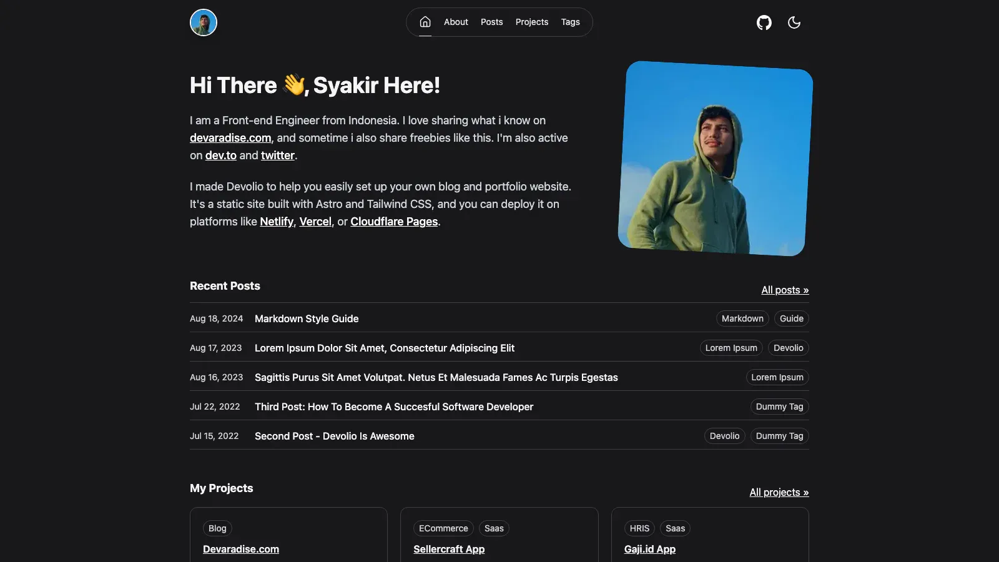Select the ECommerce project tag

(x=443, y=528)
